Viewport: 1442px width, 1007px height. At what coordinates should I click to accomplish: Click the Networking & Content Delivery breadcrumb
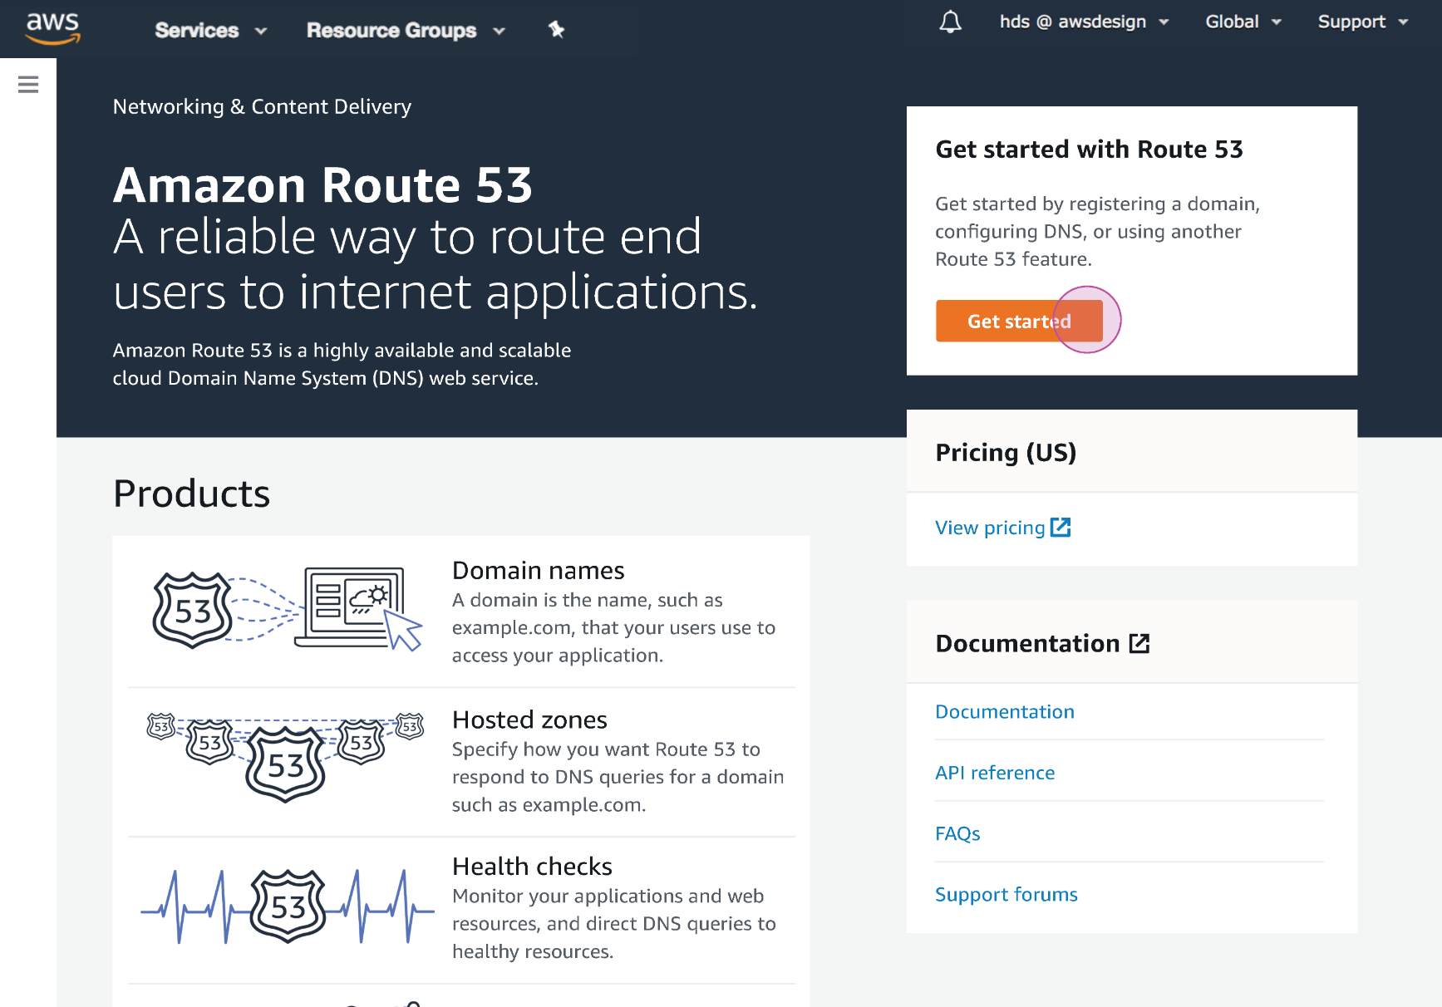click(x=262, y=107)
